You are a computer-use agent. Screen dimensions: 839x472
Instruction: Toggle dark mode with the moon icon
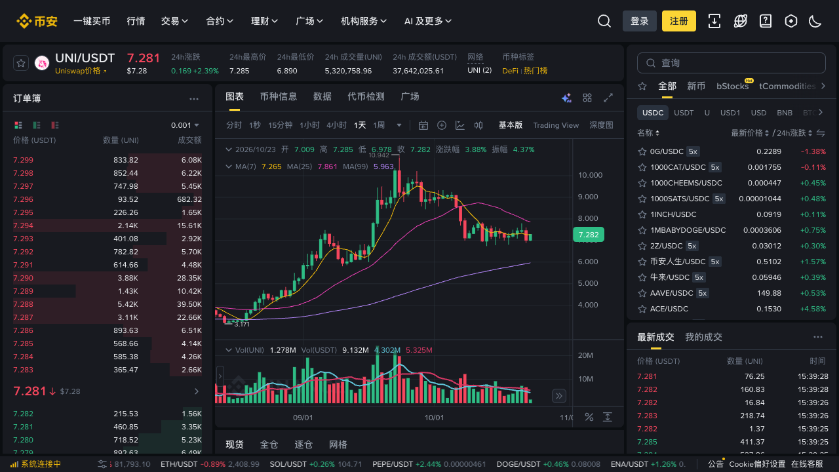[815, 21]
